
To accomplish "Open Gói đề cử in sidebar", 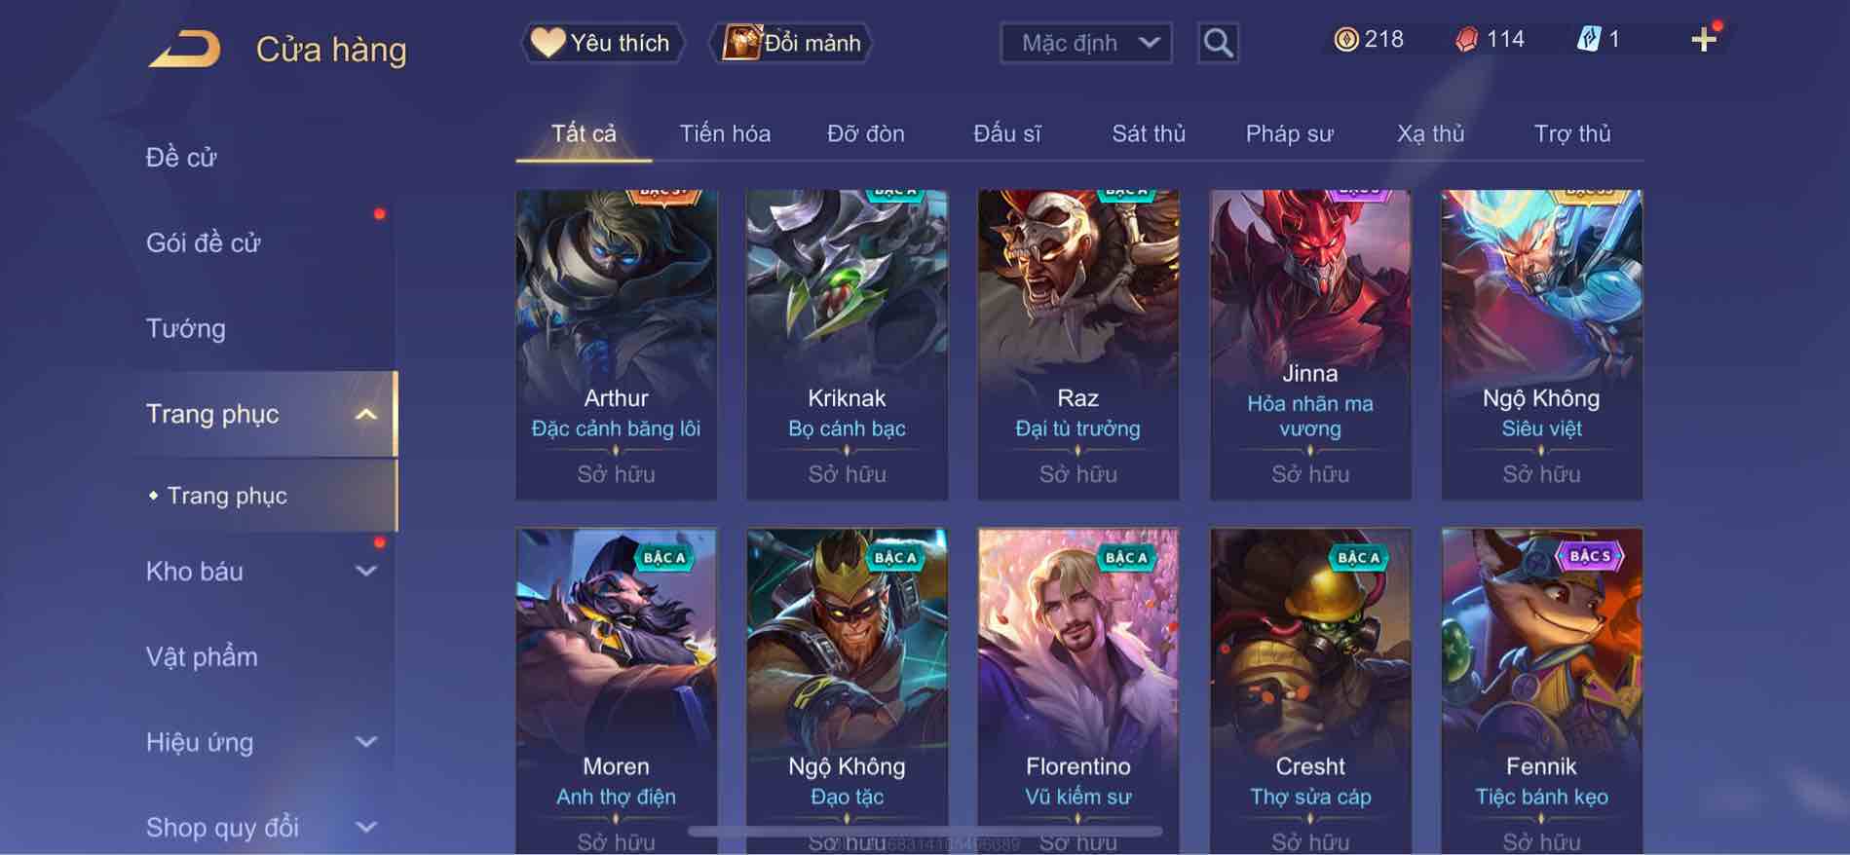I will [204, 242].
